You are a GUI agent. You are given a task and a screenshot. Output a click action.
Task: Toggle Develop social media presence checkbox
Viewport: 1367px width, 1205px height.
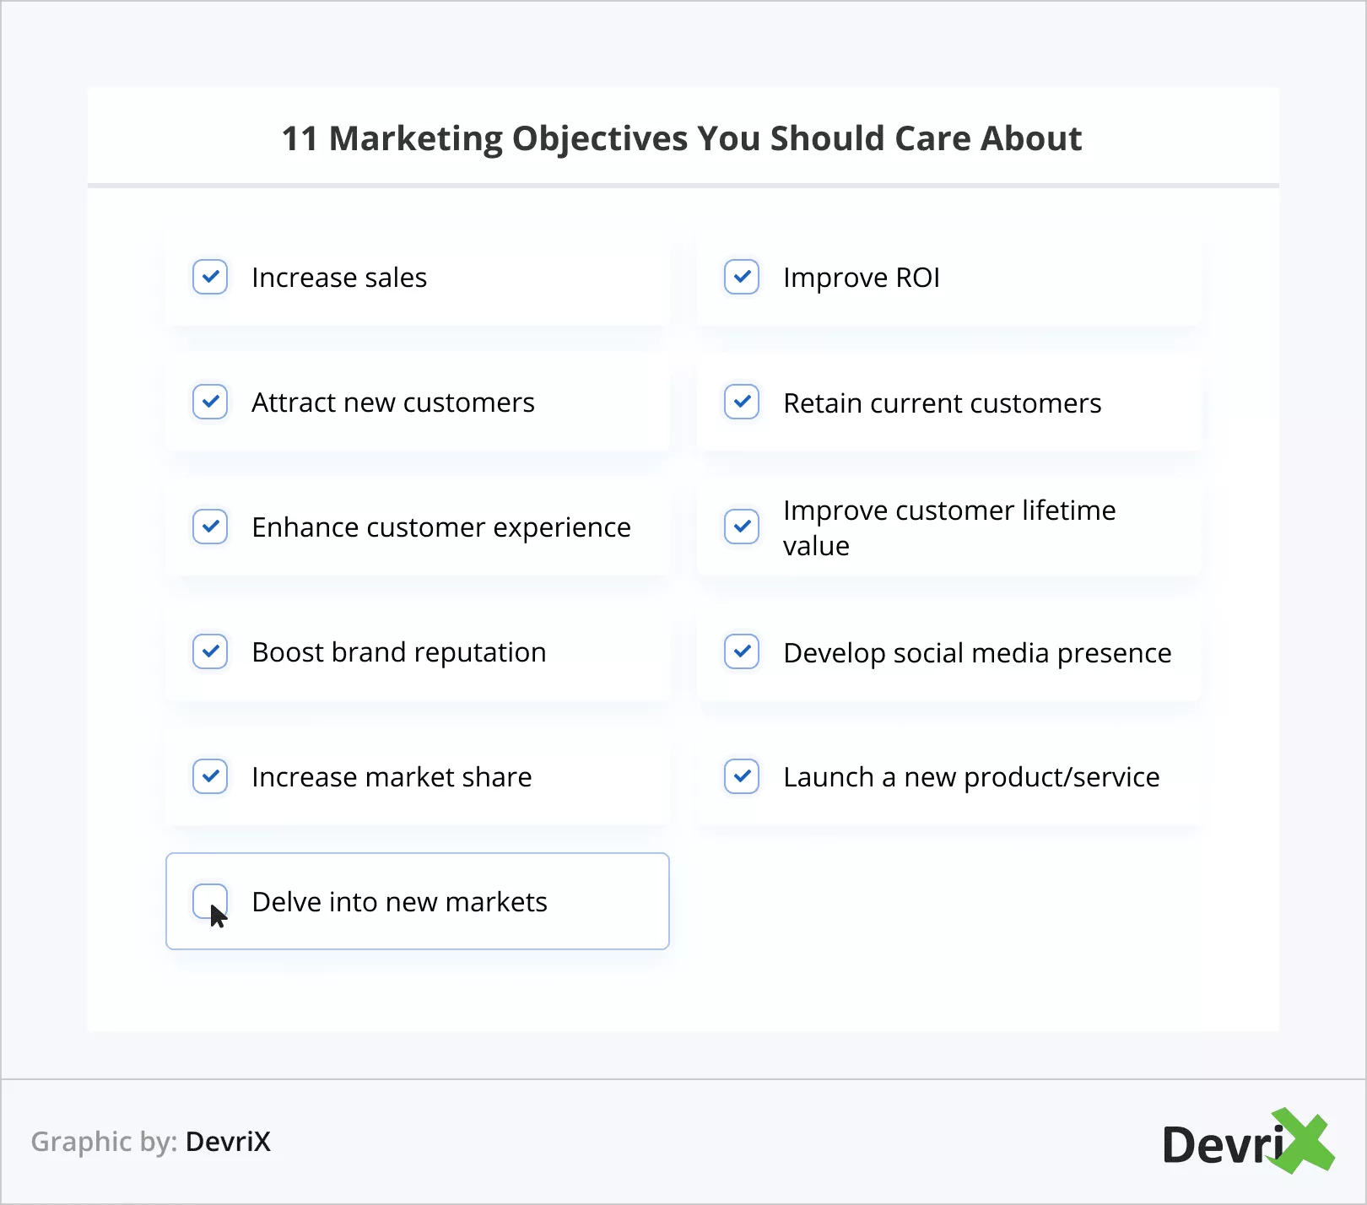(x=742, y=651)
